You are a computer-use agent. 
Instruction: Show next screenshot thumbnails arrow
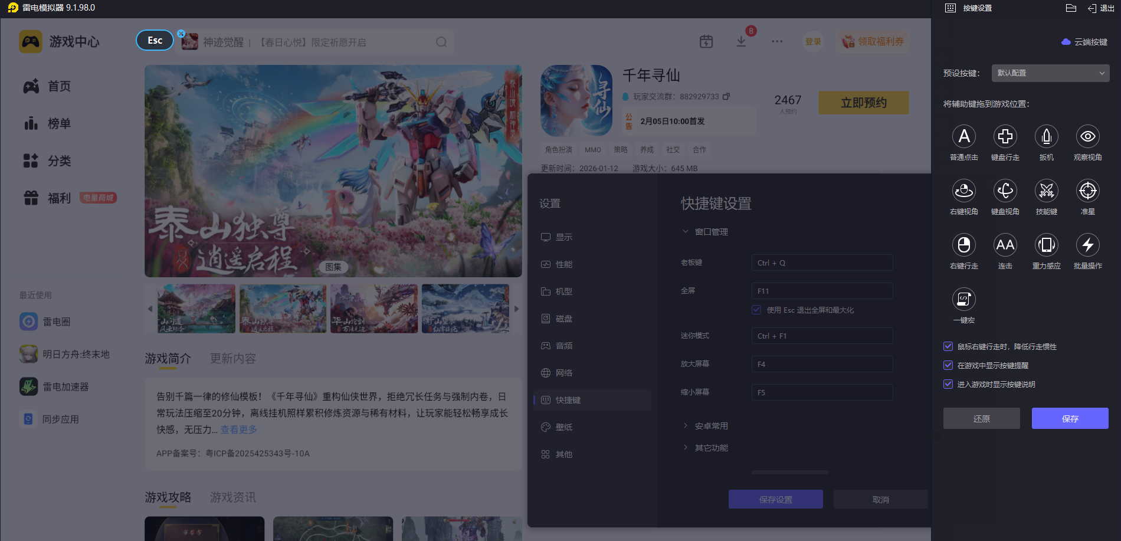click(516, 309)
